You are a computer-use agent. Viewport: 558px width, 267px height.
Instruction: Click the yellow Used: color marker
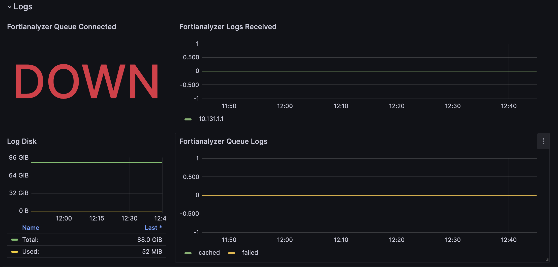(x=15, y=252)
